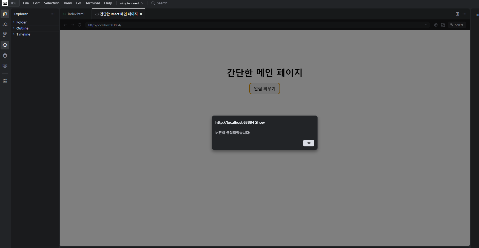The width and height of the screenshot is (479, 248).
Task: Go forward in the preview browser
Action: point(72,25)
